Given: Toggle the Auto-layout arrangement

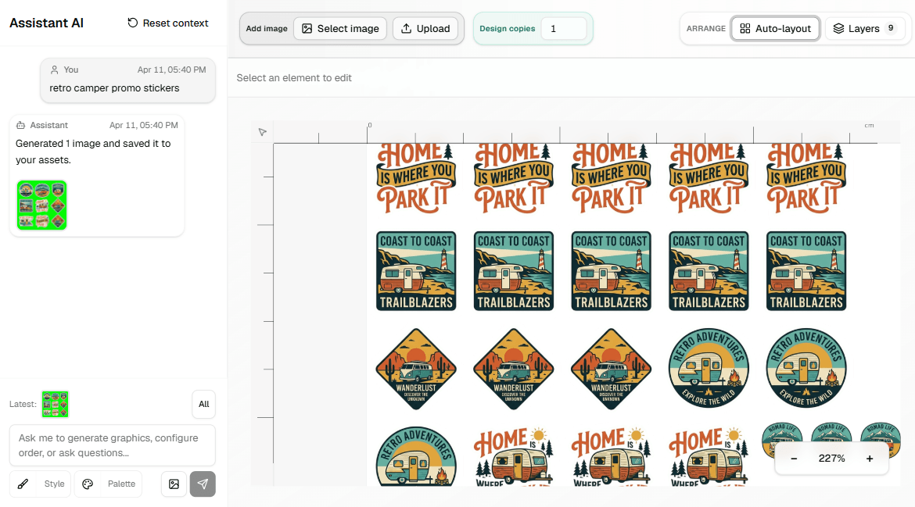Looking at the screenshot, I should (x=776, y=29).
